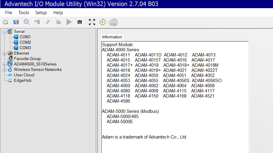Expand the Ethernet tree node
Viewport: 273px width, 153px height.
pos(4,53)
